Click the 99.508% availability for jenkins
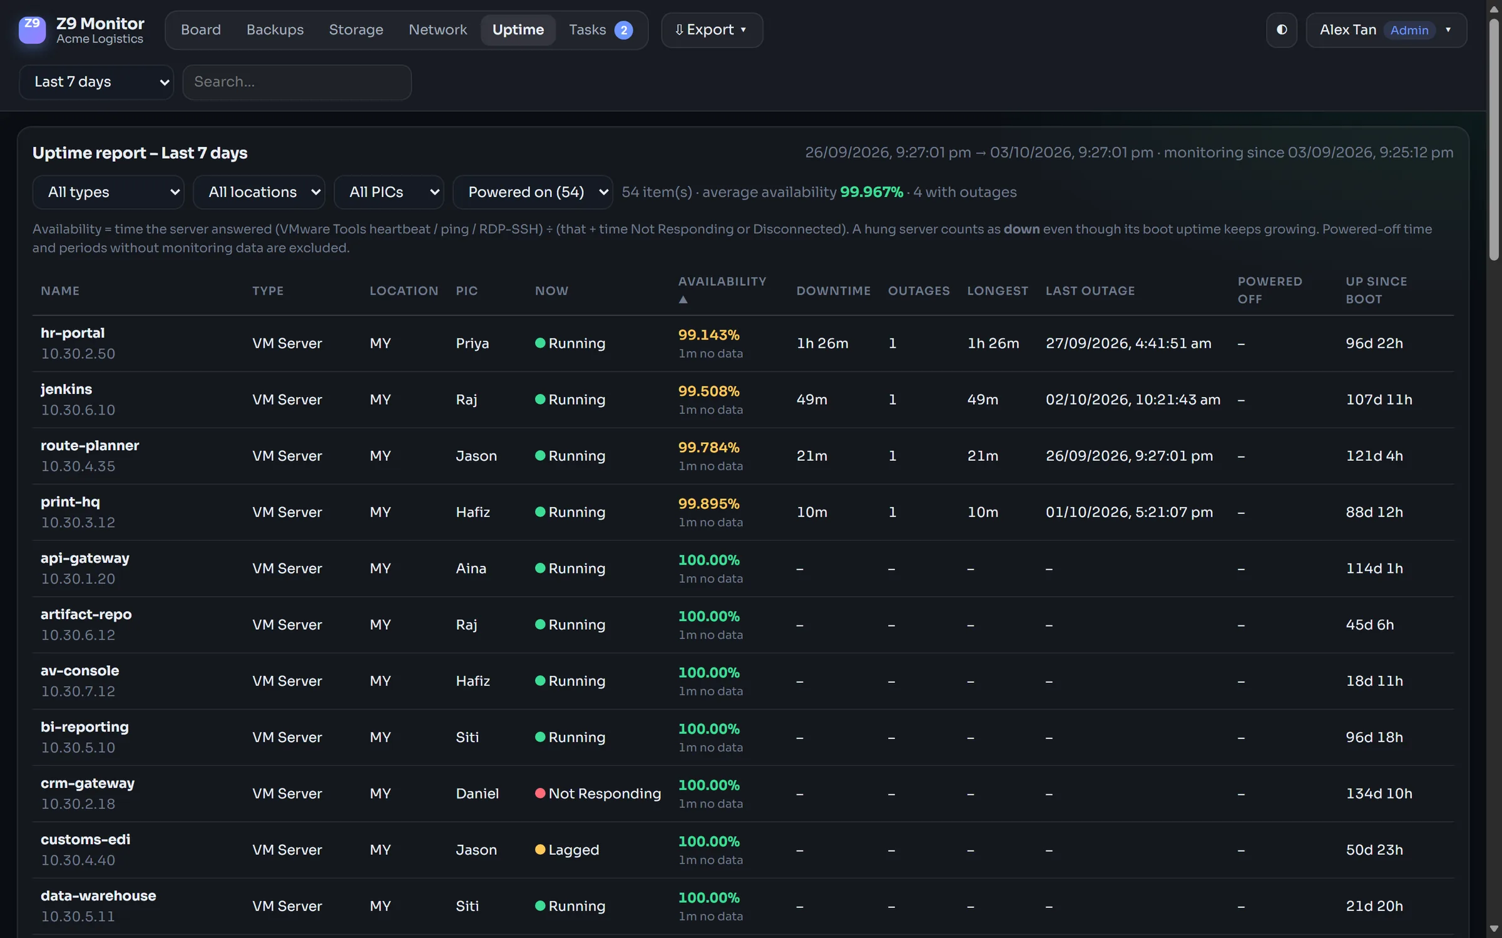Image resolution: width=1502 pixels, height=938 pixels. [709, 391]
